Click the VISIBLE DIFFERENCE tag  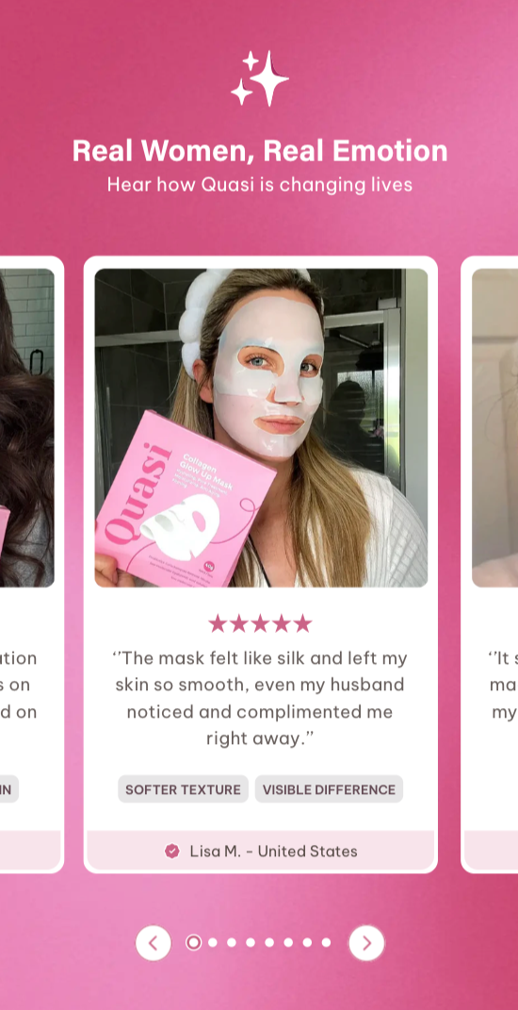click(x=329, y=789)
